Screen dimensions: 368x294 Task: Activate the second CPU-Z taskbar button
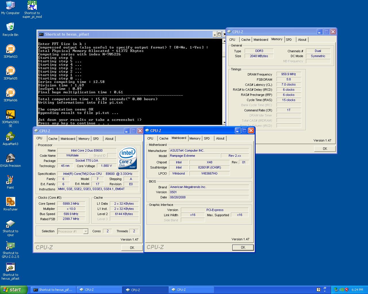145,290
